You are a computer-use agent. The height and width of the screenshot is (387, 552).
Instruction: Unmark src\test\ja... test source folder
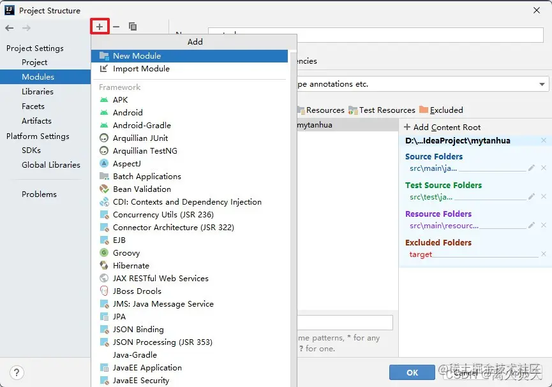pyautogui.click(x=544, y=196)
